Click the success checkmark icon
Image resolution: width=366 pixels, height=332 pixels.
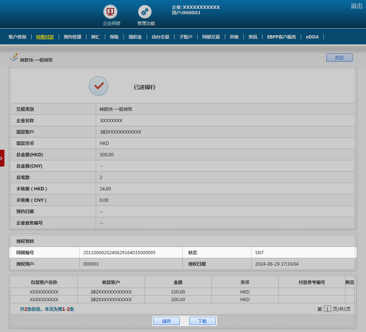pyautogui.click(x=99, y=86)
